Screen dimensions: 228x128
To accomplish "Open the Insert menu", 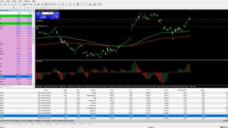I will [x=8, y=1].
